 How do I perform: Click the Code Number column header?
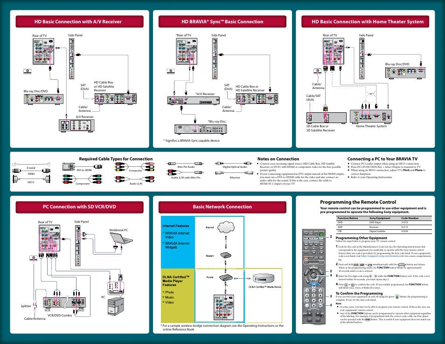click(410, 218)
